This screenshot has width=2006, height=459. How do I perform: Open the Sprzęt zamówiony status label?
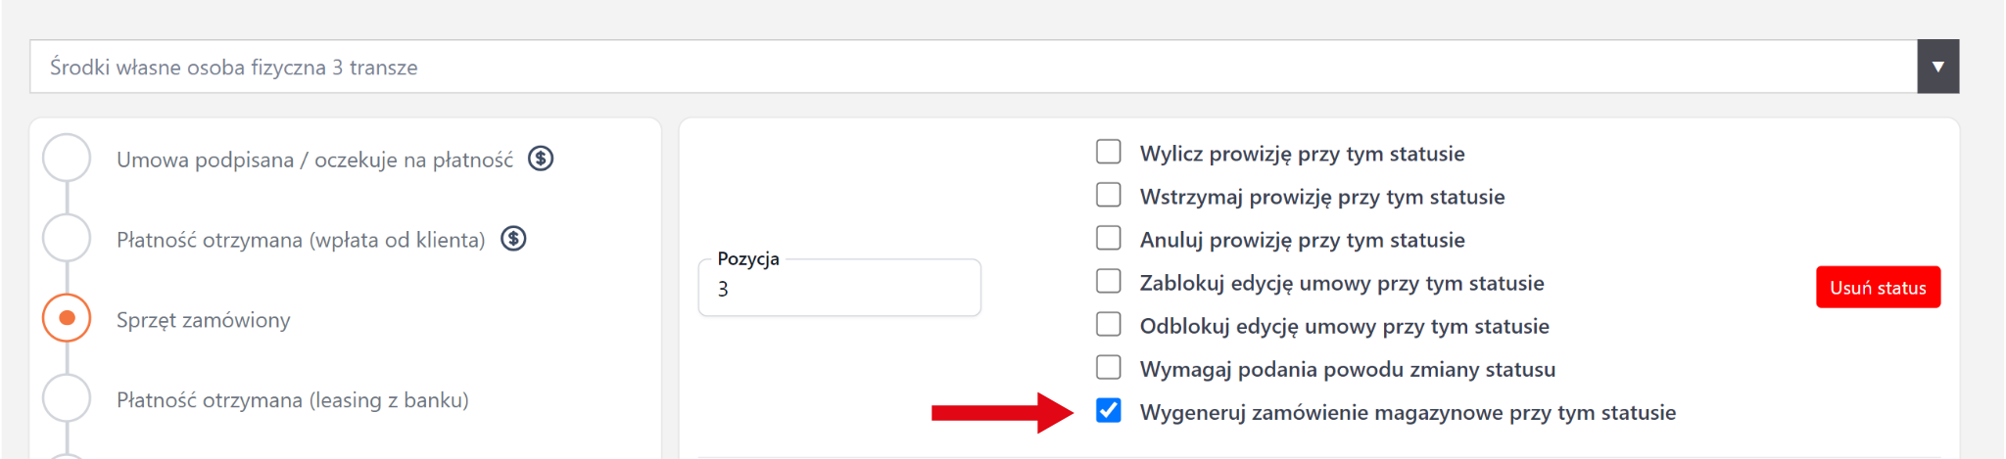pyautogui.click(x=204, y=320)
